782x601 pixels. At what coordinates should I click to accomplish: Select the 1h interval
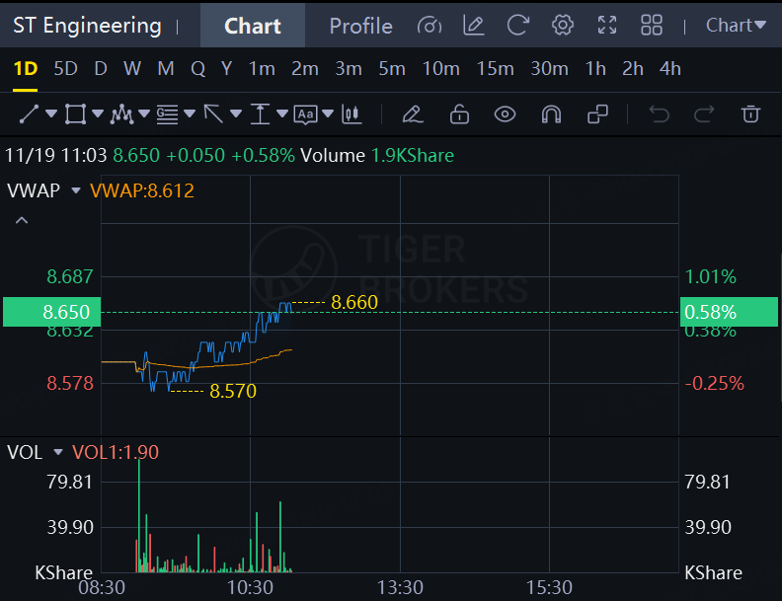[595, 69]
